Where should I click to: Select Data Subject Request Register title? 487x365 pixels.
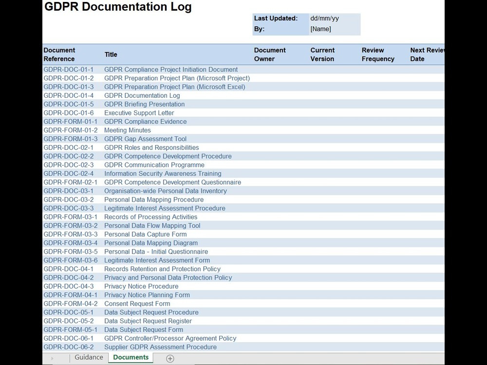pyautogui.click(x=148, y=322)
